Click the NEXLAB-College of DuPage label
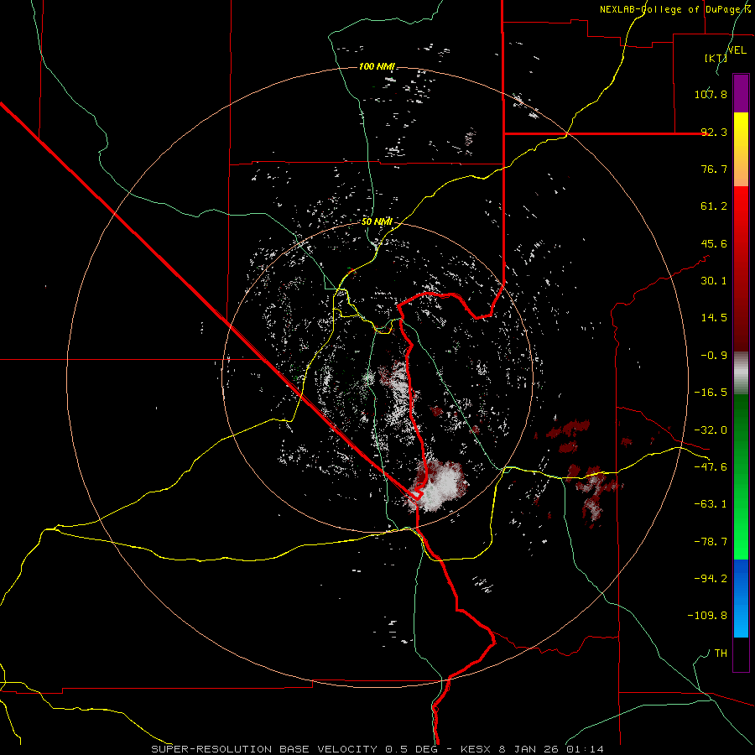The height and width of the screenshot is (755, 755). pyautogui.click(x=674, y=9)
